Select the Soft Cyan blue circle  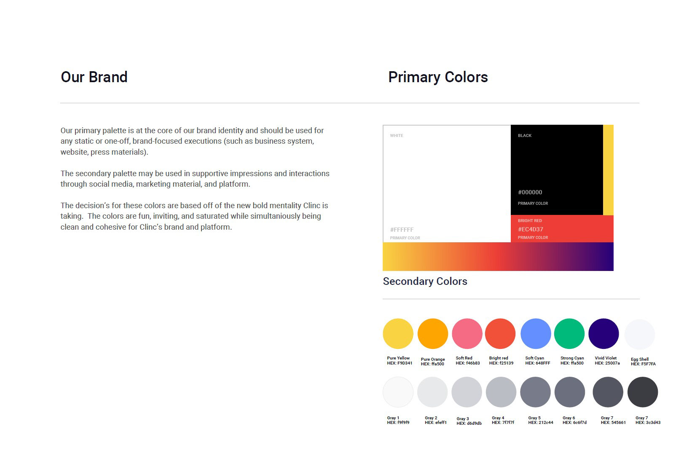536,334
